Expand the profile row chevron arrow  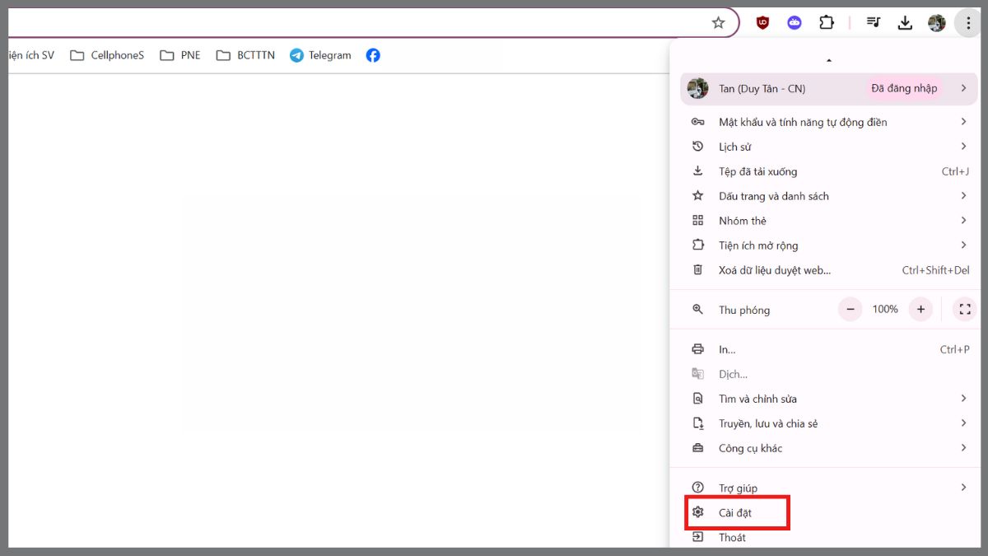tap(963, 88)
